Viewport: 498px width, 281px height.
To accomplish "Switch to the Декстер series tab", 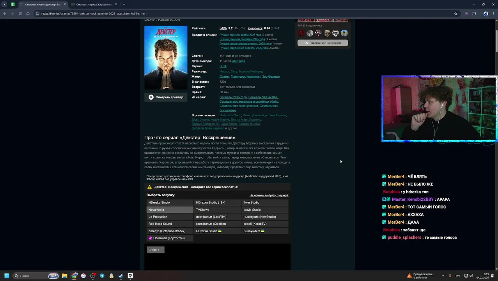I will point(43,4).
